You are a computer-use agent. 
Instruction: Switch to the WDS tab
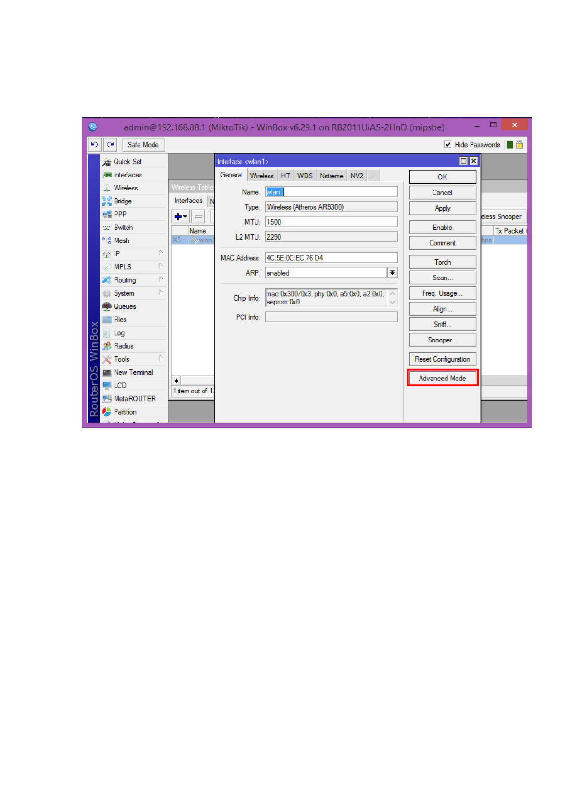(x=305, y=176)
